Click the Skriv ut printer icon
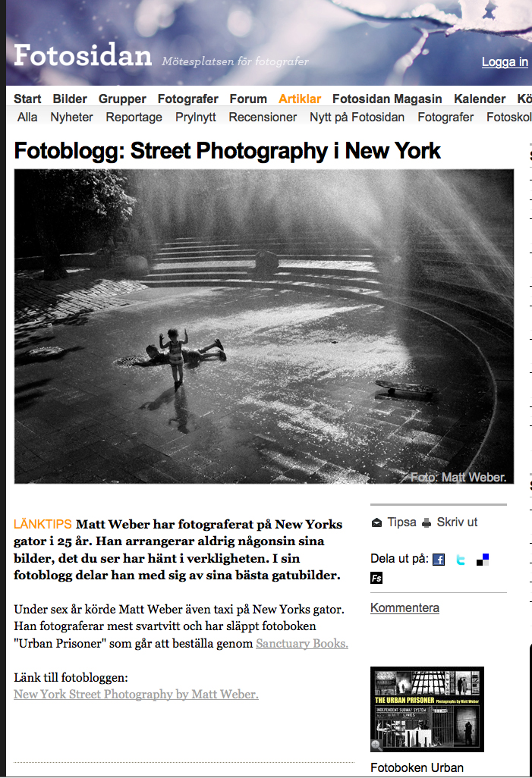The width and height of the screenshot is (532, 778). 427,522
